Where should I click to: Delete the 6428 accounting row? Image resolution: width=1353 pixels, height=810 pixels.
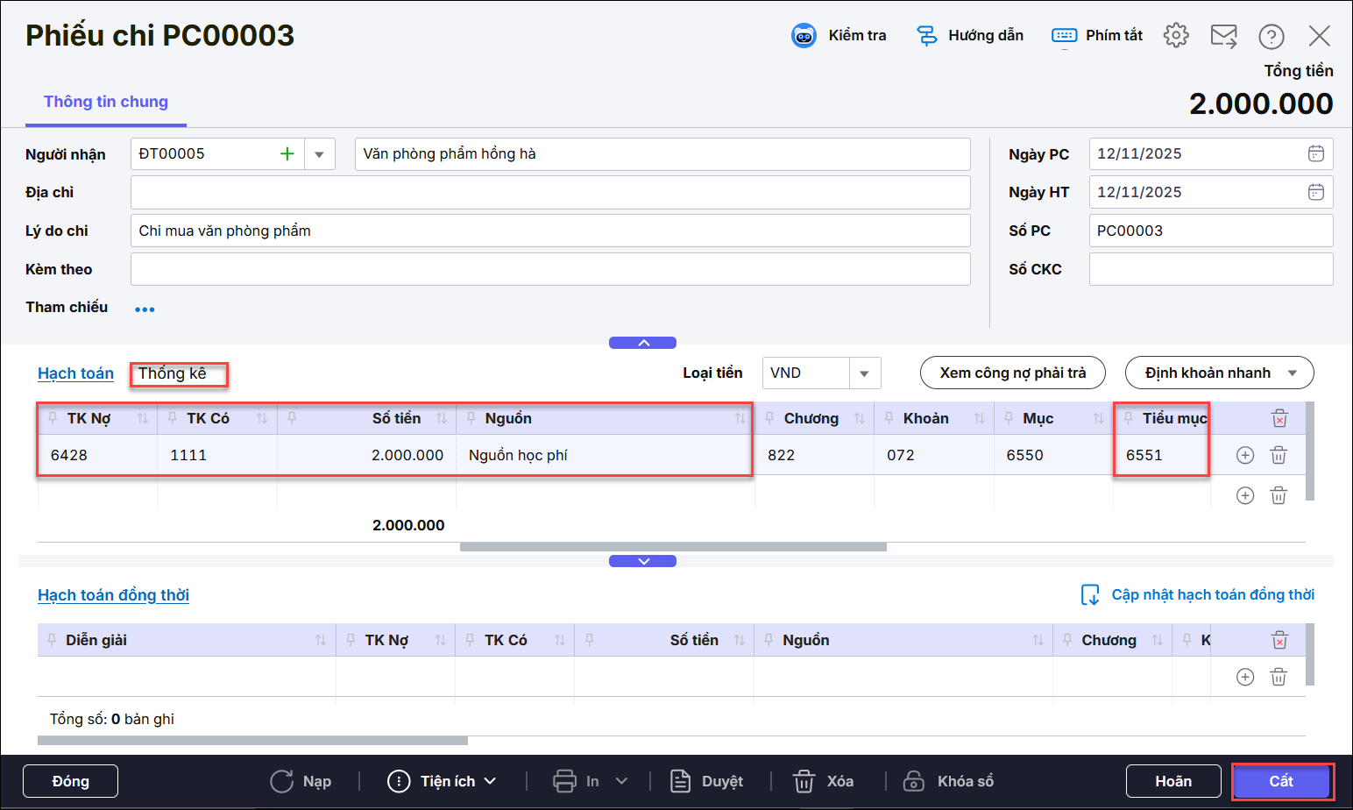coord(1279,455)
